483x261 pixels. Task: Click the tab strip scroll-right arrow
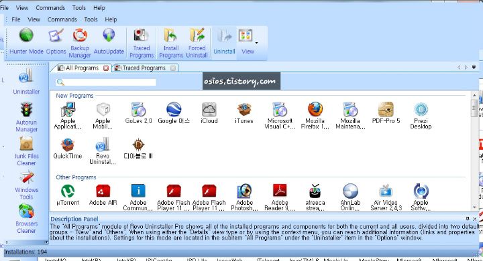(466, 68)
